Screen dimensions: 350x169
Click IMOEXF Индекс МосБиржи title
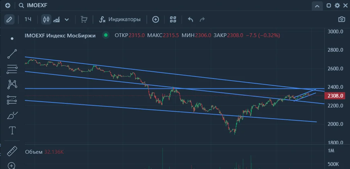60,35
